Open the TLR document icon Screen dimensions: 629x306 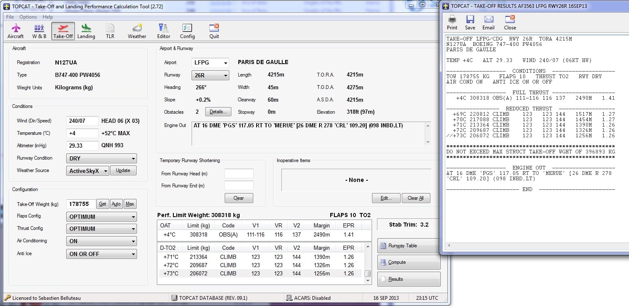click(110, 31)
